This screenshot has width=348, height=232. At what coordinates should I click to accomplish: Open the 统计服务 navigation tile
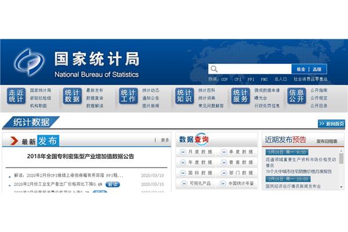240,96
